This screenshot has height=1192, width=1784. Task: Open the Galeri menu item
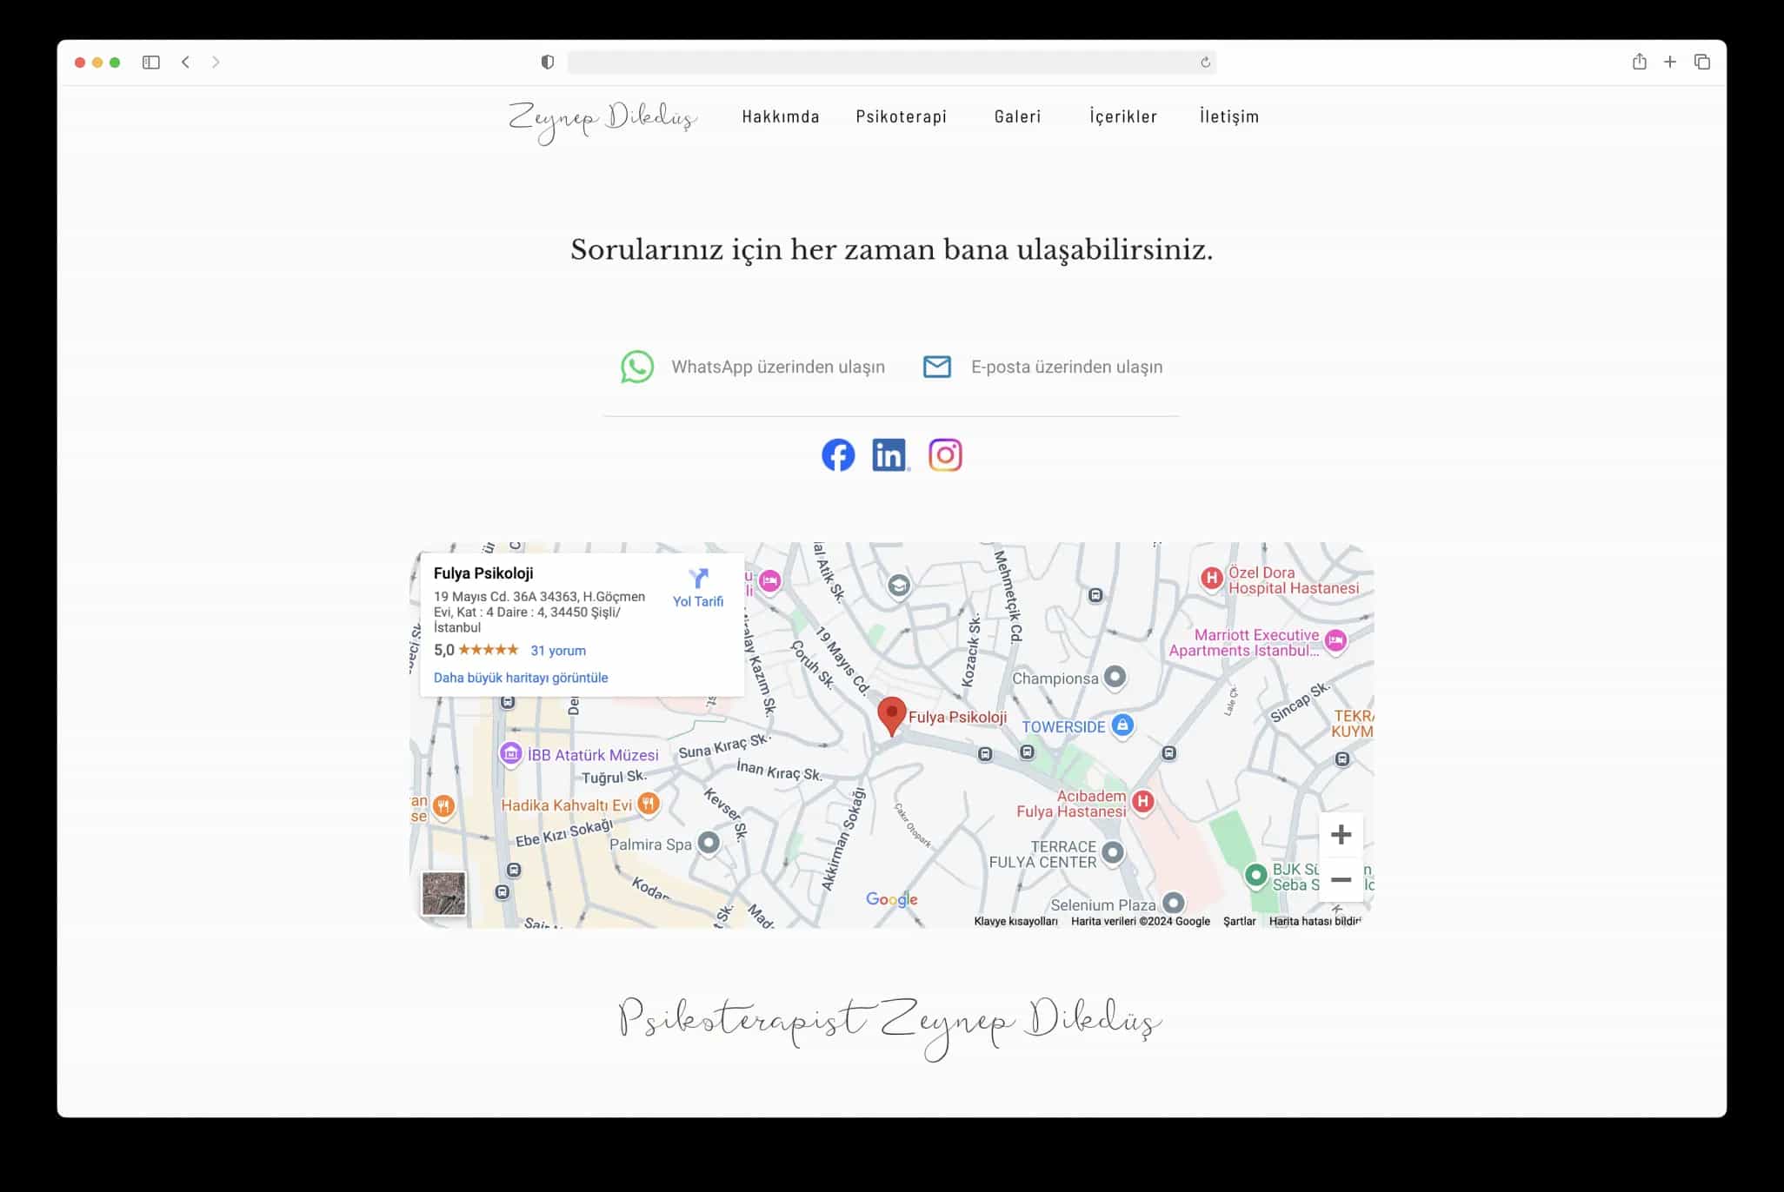tap(1018, 116)
